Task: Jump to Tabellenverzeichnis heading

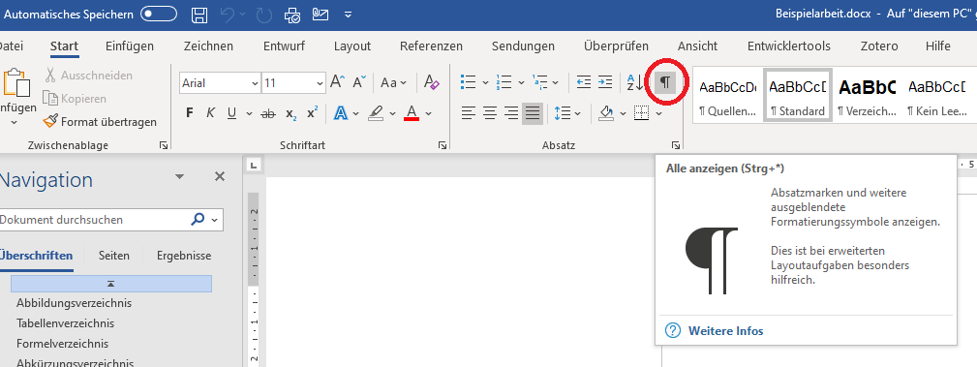Action: pyautogui.click(x=66, y=323)
